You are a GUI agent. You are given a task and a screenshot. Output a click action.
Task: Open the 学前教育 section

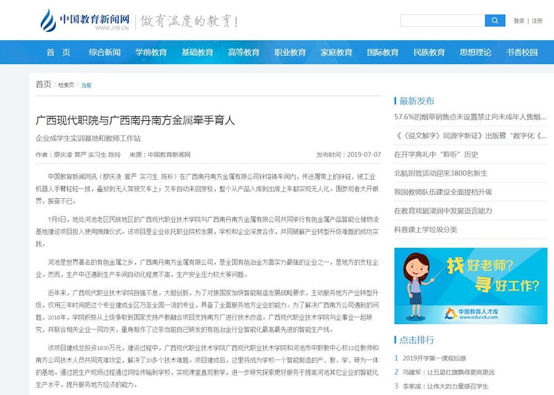coord(151,52)
